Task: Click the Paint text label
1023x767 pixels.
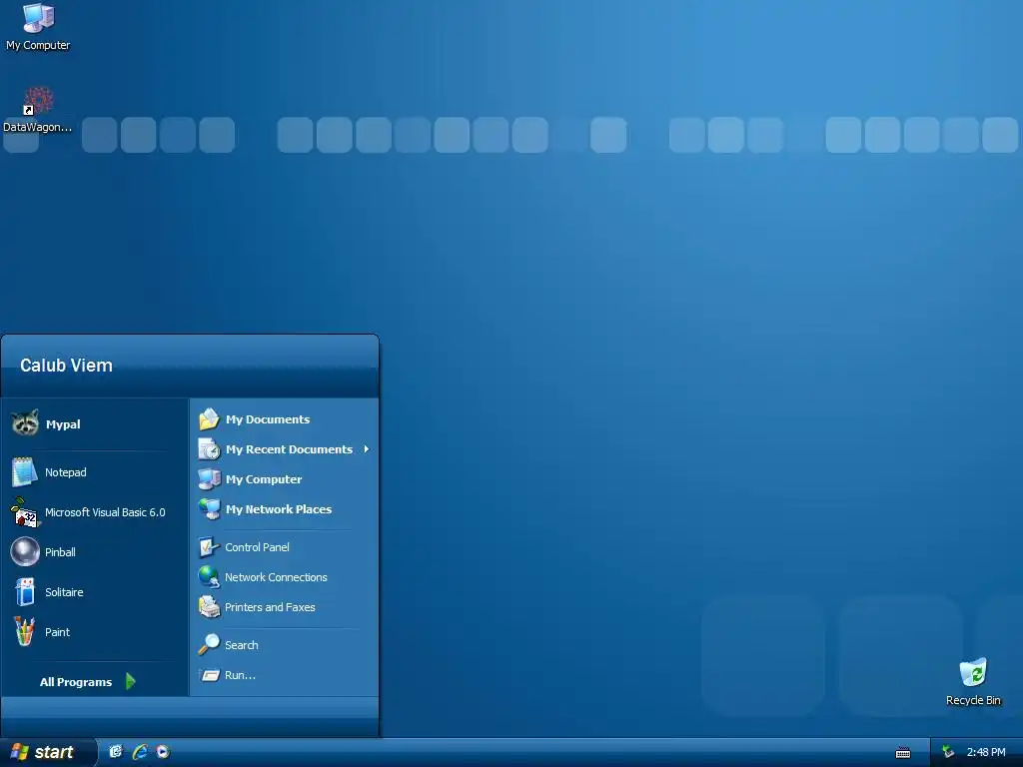Action: [57, 632]
